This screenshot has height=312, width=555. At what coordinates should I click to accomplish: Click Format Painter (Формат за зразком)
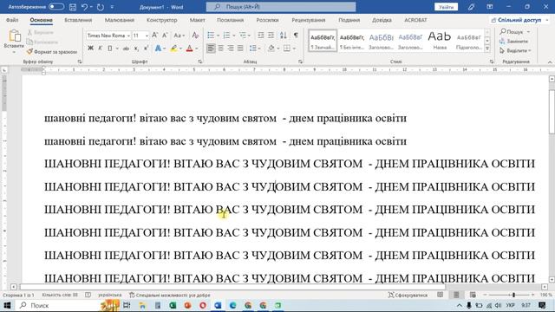pos(52,52)
